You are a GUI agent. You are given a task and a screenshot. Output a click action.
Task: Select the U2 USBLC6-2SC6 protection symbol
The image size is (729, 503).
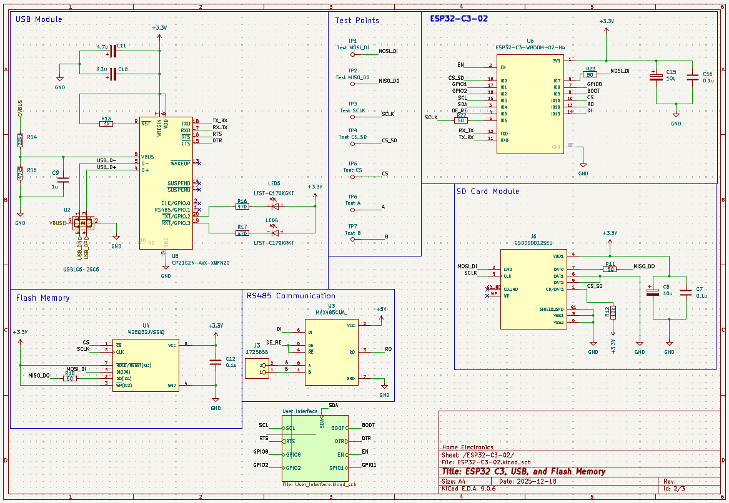[84, 223]
